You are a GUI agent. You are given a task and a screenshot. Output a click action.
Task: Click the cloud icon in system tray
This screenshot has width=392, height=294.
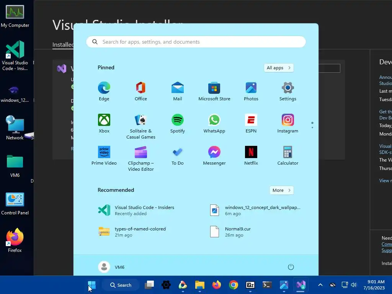coord(333,285)
